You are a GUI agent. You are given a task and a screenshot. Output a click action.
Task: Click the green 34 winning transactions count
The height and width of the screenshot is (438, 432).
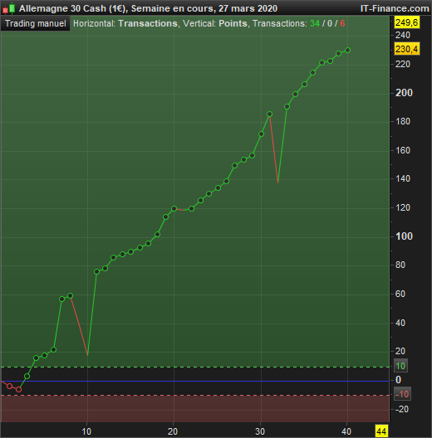[315, 23]
